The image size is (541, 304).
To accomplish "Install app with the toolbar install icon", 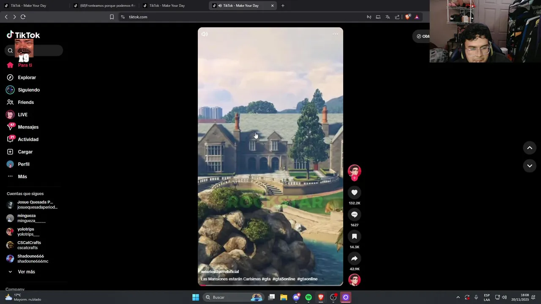I will [378, 17].
